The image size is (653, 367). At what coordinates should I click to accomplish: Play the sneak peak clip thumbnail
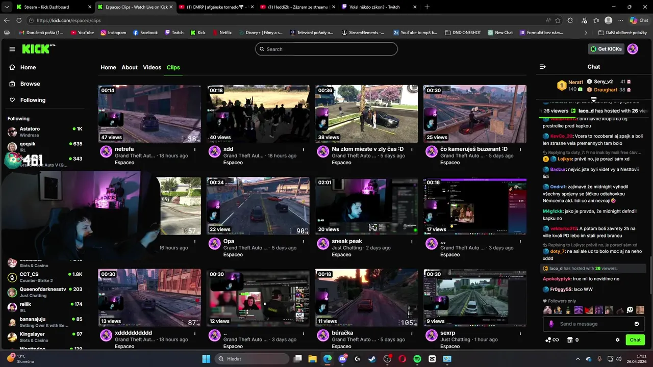point(366,206)
